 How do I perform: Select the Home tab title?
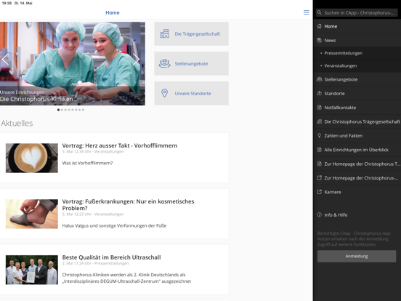click(x=113, y=12)
